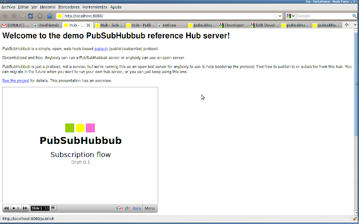Click the play/pause slideshow button
Image resolution: width=359 pixels, height=224 pixels.
[16, 208]
